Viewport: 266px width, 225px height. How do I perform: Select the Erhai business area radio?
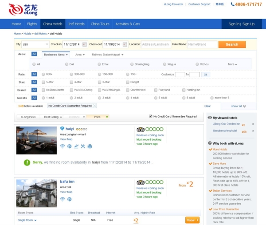tap(99, 64)
